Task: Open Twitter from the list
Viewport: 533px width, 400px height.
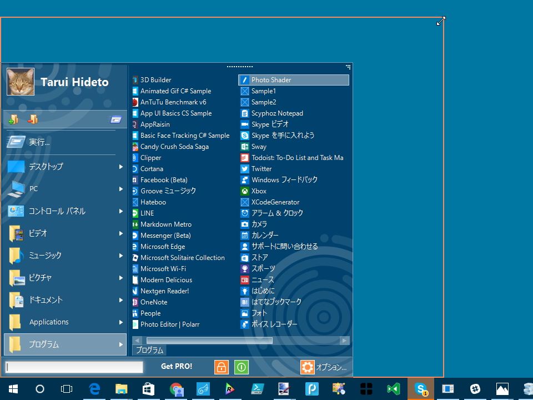Action: (257, 169)
